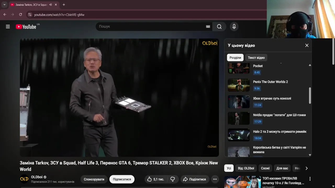Switch to Текст відео tab
Image resolution: width=335 pixels, height=188 pixels.
[256, 58]
